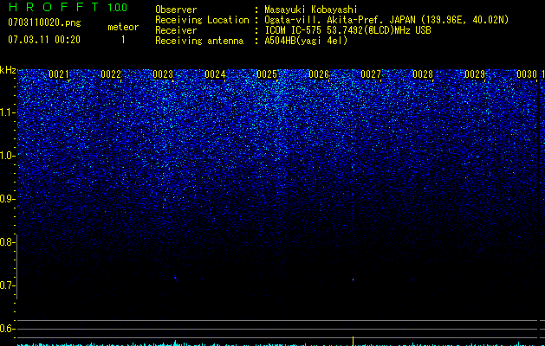Click the faint echo dot below the 0023 marker

click(x=175, y=278)
